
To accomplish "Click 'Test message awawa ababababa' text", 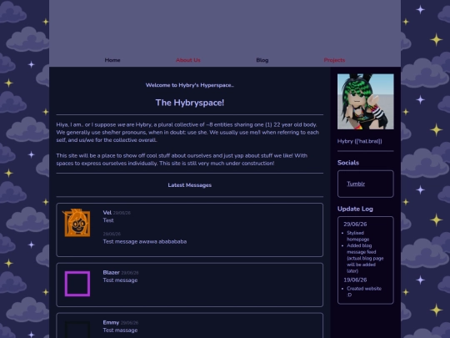I will point(145,241).
